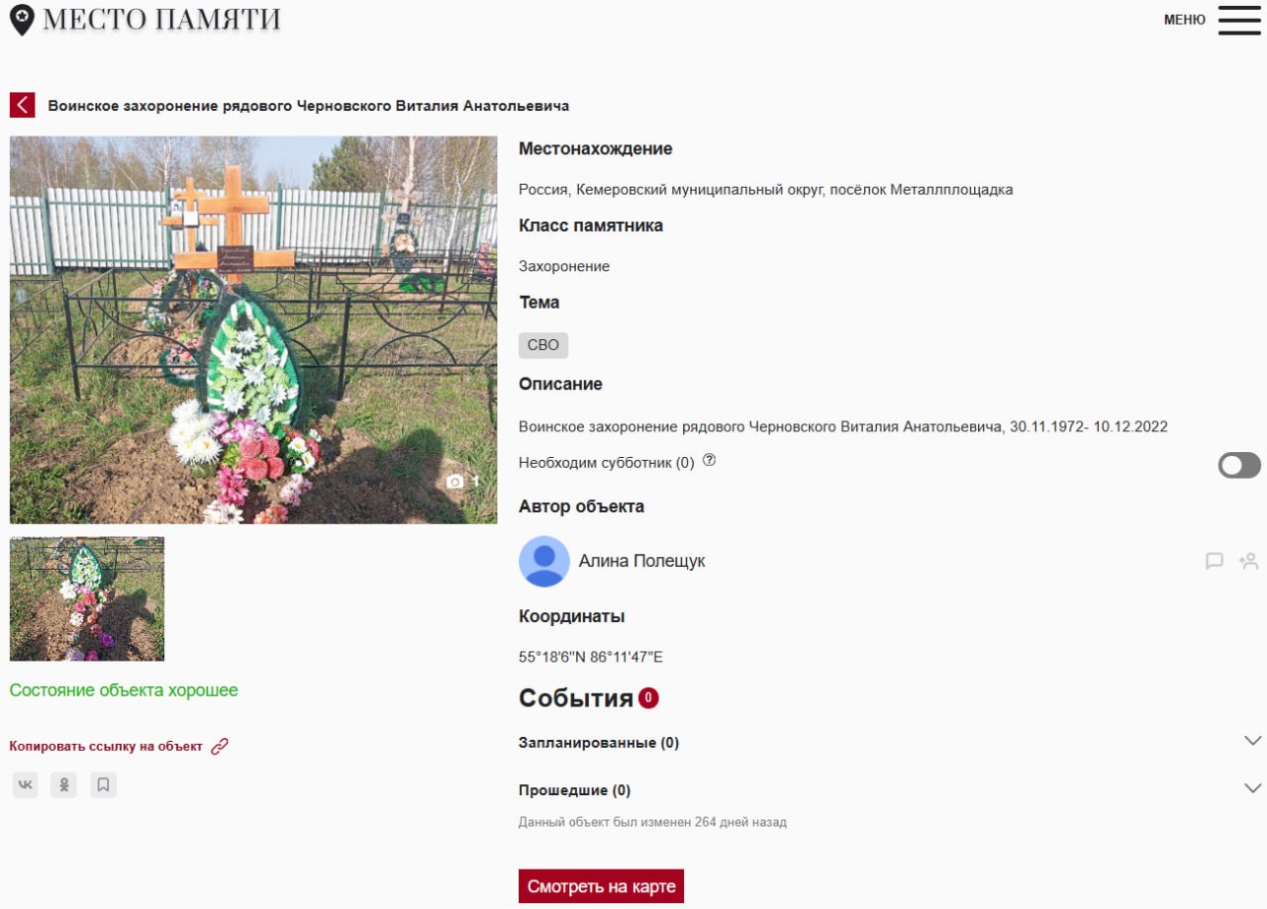Select the СВО theme tag

pos(543,345)
